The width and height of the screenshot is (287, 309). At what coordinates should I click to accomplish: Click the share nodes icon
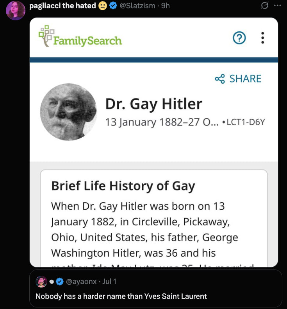pos(220,79)
